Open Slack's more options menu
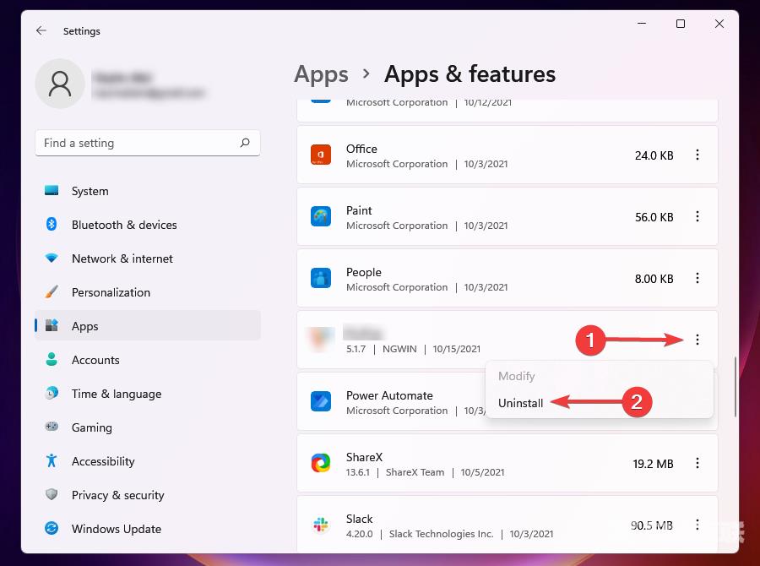The height and width of the screenshot is (566, 760). [x=698, y=525]
